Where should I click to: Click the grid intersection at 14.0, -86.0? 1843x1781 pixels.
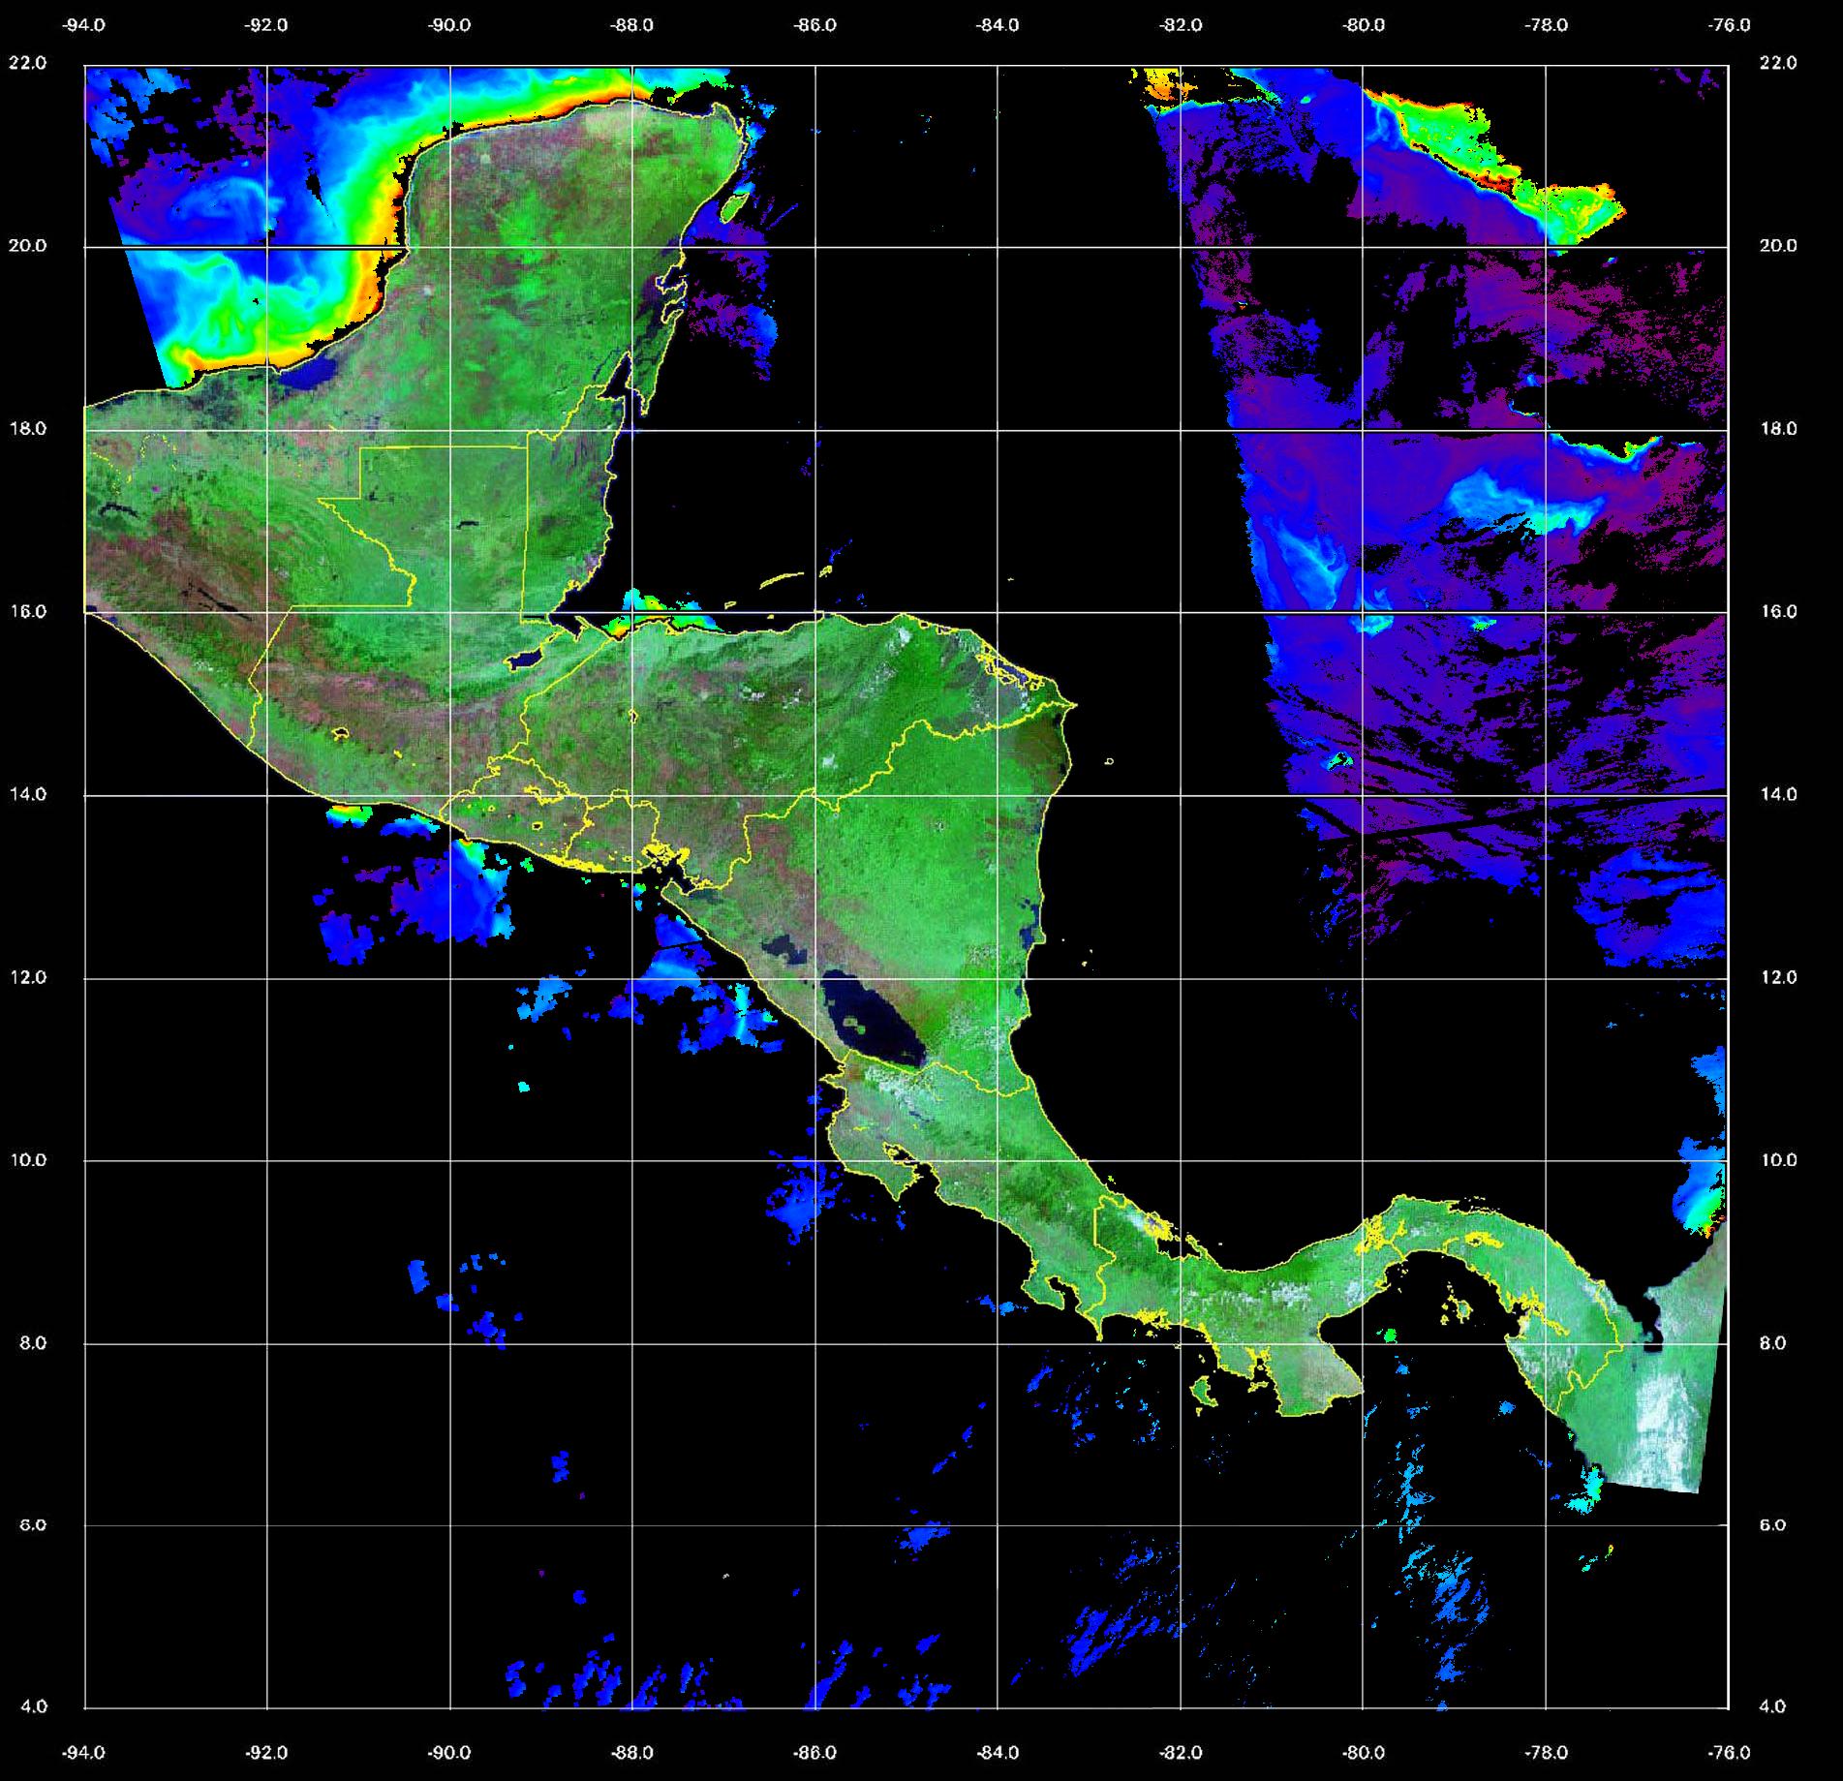[x=814, y=795]
